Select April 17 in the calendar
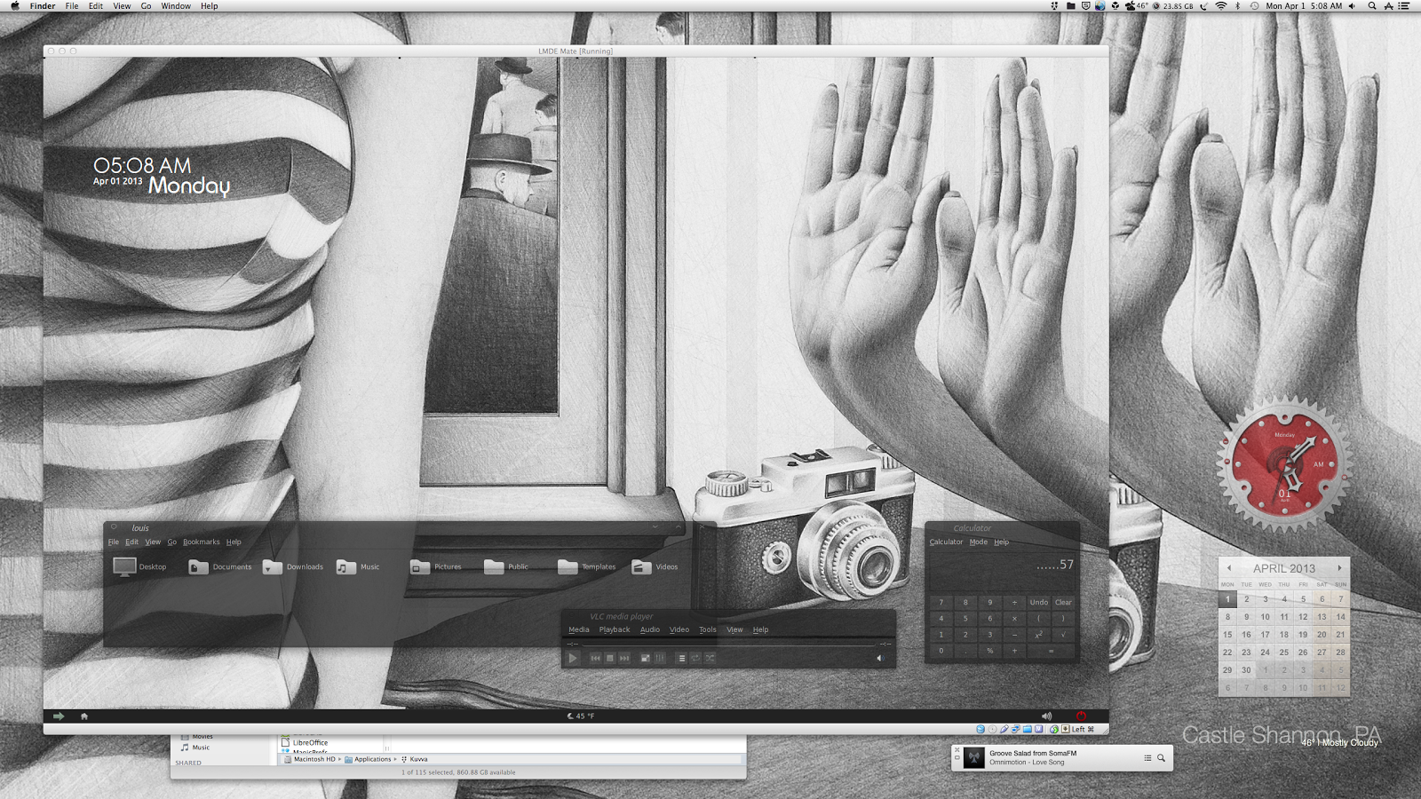1421x799 pixels. tap(1266, 635)
